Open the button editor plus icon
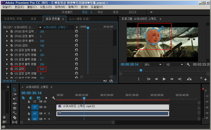The width and height of the screenshot is (211, 130). tap(206, 79)
